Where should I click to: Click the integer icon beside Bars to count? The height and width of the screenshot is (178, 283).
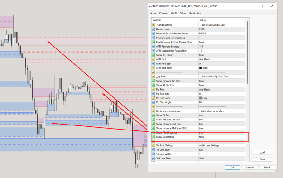[x=153, y=29]
